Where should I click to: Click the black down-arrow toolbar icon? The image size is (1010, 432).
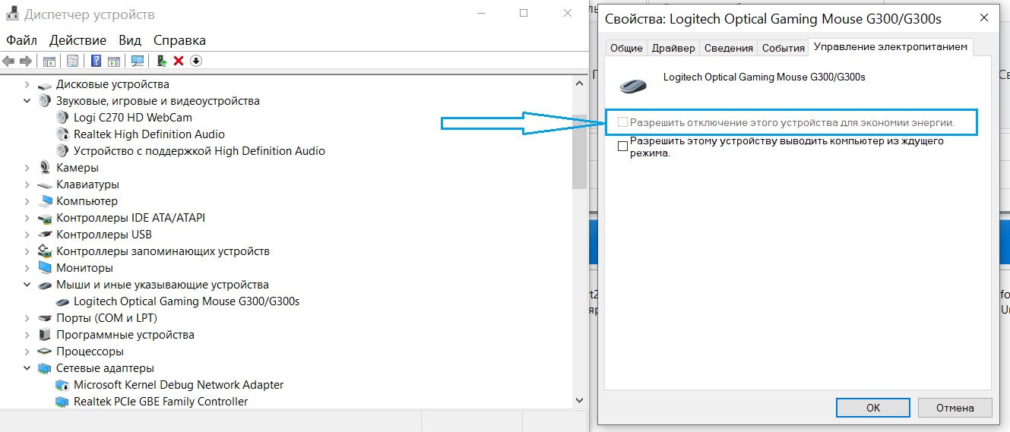pyautogui.click(x=196, y=61)
